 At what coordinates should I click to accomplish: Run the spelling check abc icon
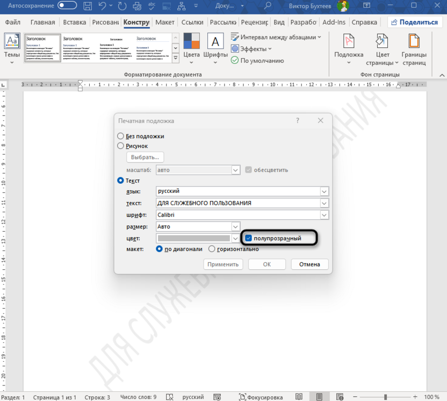(x=152, y=6)
